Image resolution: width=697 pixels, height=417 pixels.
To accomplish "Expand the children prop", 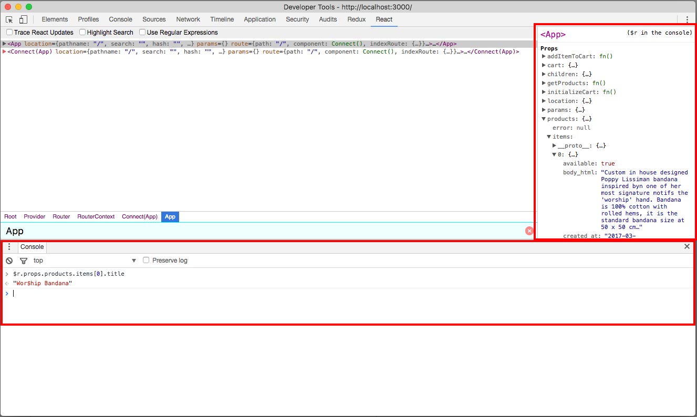I will pyautogui.click(x=544, y=74).
